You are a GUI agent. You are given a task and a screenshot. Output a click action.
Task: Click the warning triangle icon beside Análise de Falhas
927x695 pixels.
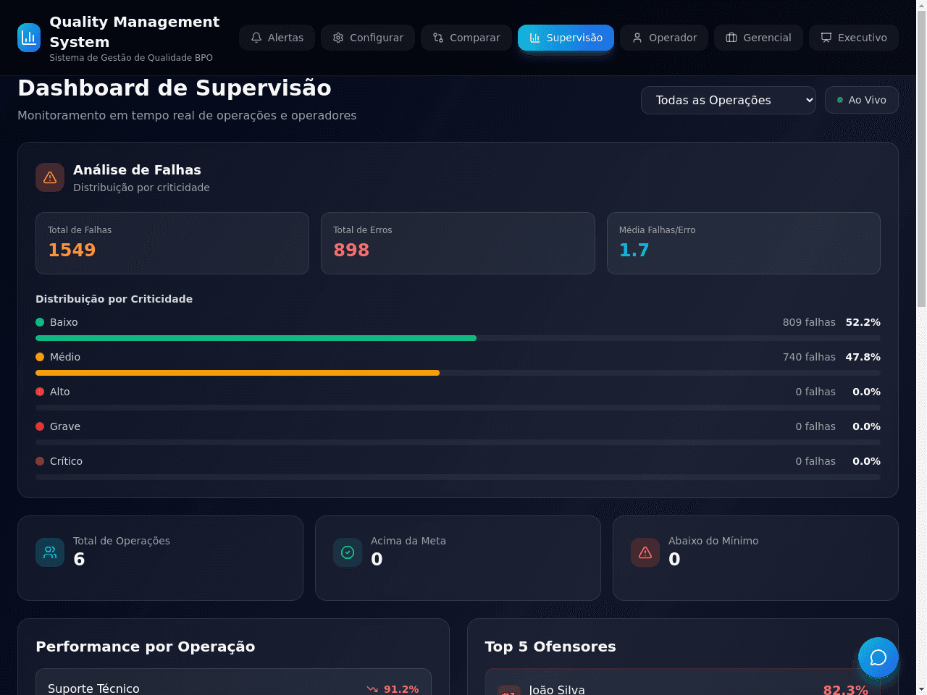[50, 177]
